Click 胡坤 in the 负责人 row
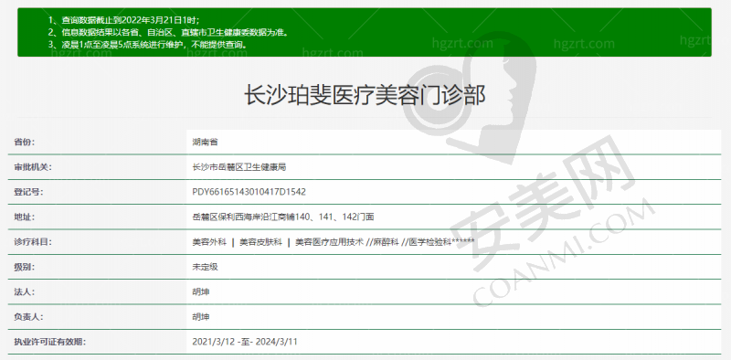 pyautogui.click(x=201, y=317)
